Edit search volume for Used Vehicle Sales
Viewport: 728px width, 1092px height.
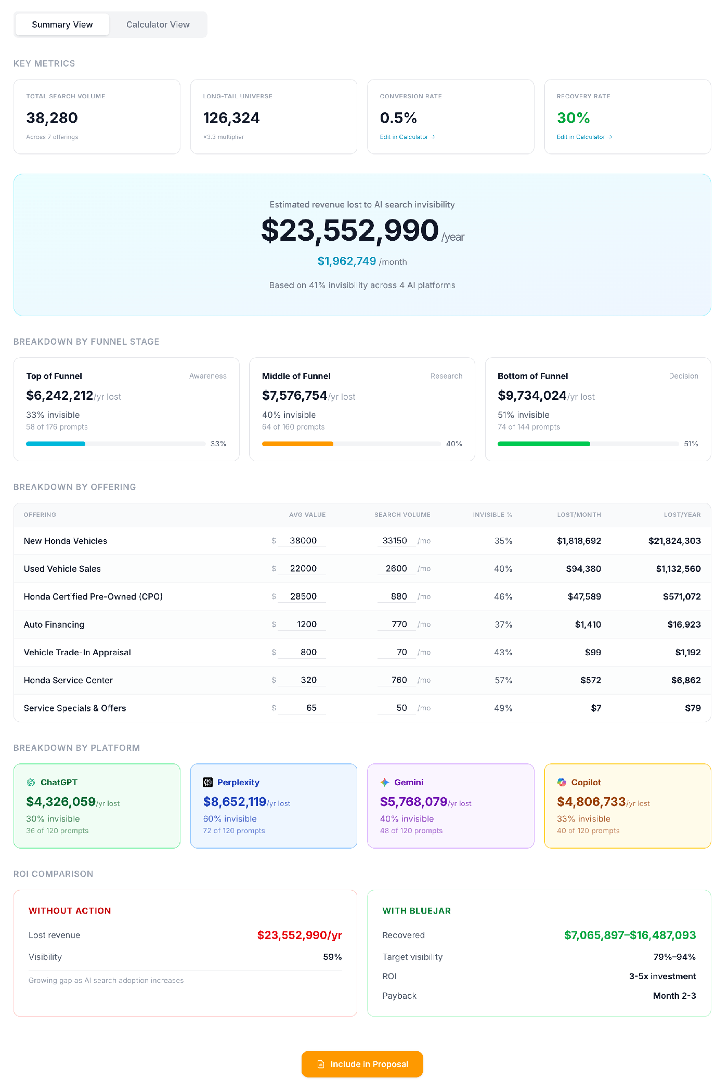coord(396,568)
